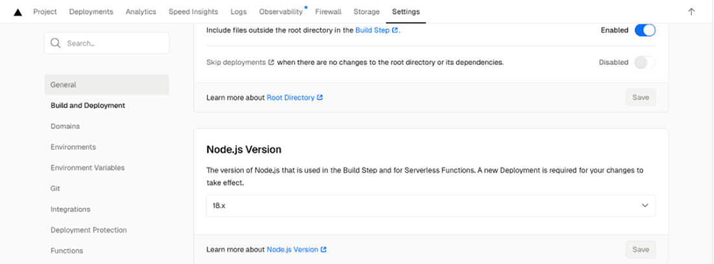Click the Vercel triangle logo
Image resolution: width=714 pixels, height=264 pixels.
pos(18,12)
